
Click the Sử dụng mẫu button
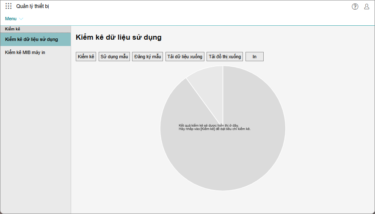pos(114,57)
